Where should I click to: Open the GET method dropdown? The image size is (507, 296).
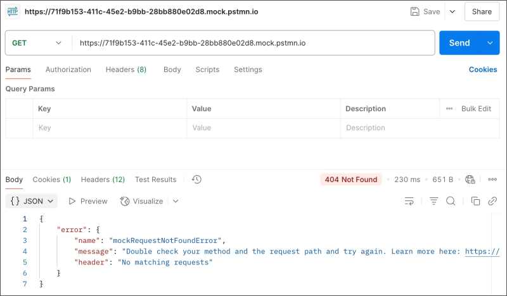click(38, 43)
